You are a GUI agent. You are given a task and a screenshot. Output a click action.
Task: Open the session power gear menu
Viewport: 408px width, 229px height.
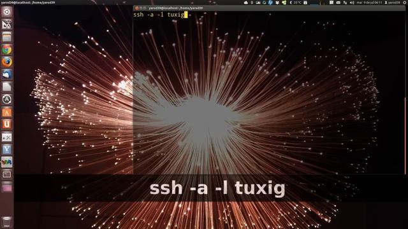pos(405,3)
